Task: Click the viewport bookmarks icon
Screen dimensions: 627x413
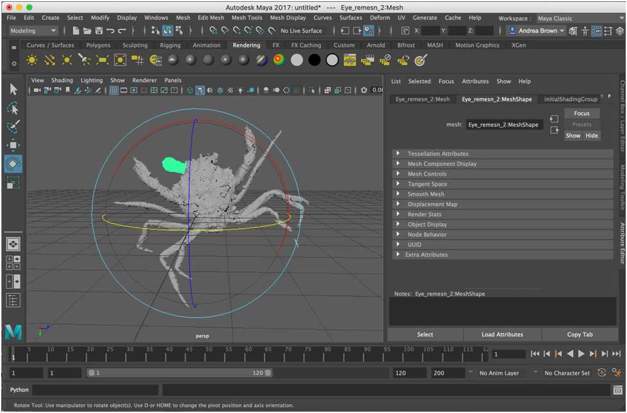Action: pyautogui.click(x=68, y=90)
